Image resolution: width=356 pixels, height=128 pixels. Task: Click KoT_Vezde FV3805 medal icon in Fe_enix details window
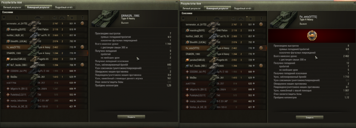261,65
